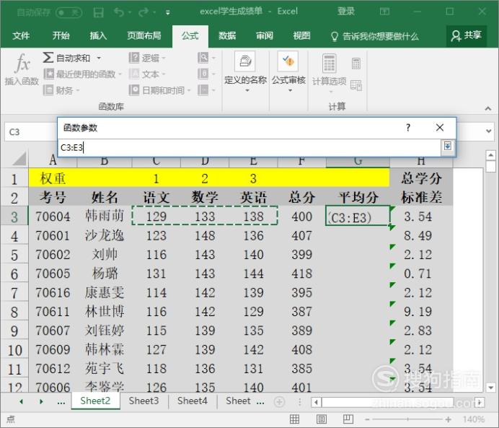Screen dimensions: 499x428
Task: Open the Calculation Options icon
Action: click(330, 63)
